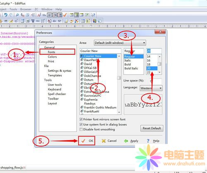Viewport: 207px width, 173px height.
Task: Click the Undo arrow toolbar icon
Action: pyautogui.click(x=6, y=15)
